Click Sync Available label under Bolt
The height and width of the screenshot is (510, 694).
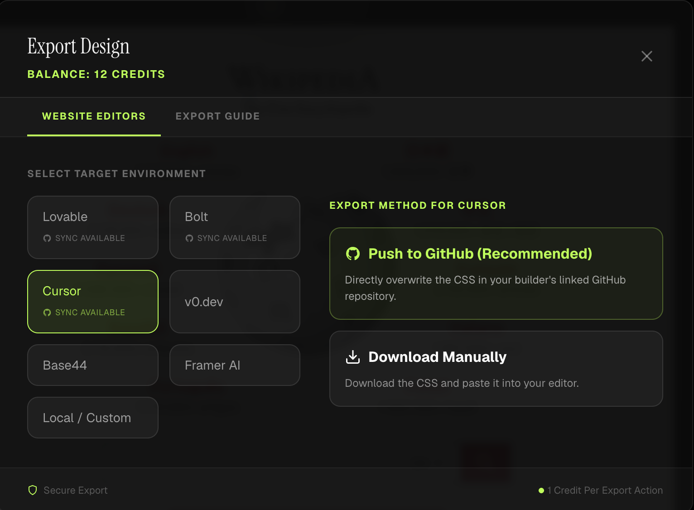coord(232,238)
